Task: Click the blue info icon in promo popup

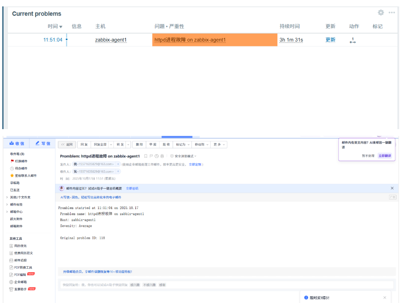Action: coord(306,298)
